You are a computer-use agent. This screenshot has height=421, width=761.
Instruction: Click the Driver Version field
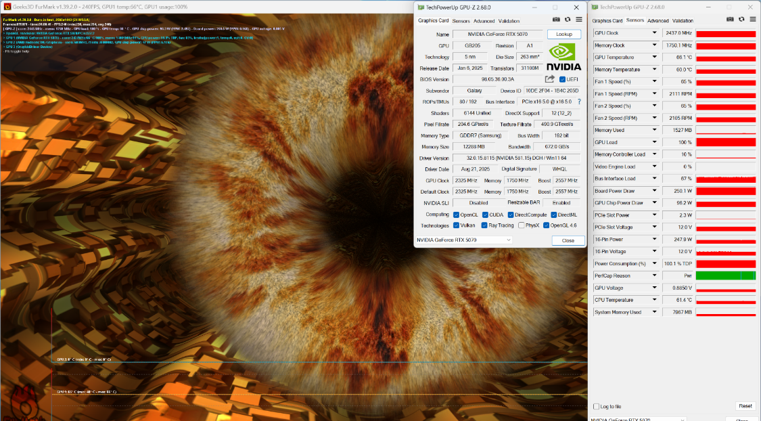[x=516, y=158]
